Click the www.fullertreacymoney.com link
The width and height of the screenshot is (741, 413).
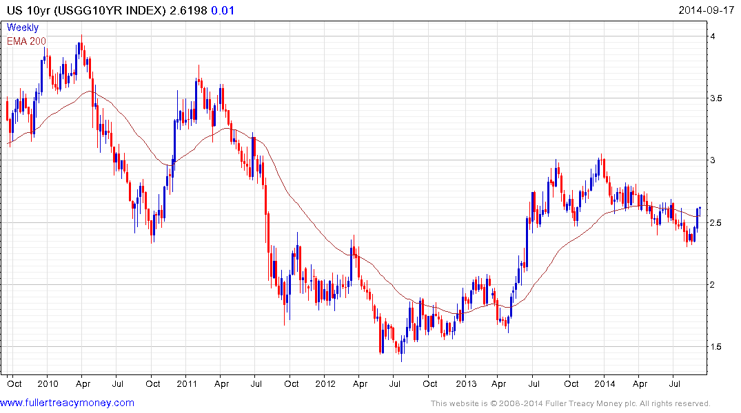click(x=68, y=403)
